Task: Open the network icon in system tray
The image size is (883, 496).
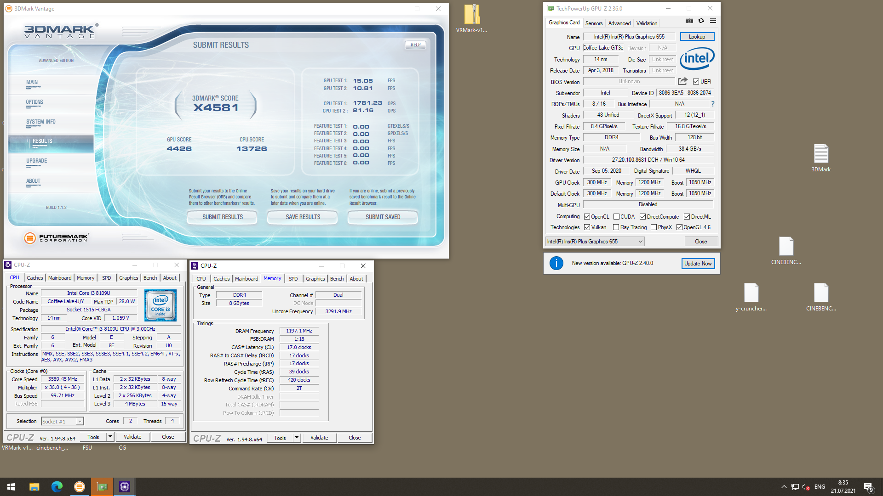Action: pos(795,487)
